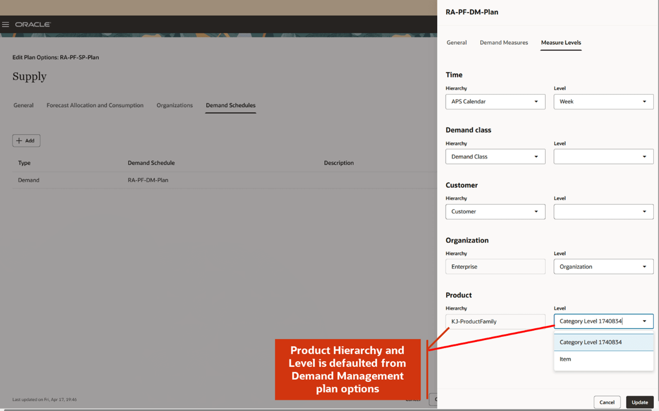This screenshot has width=659, height=411.
Task: Expand the Time Level Week dropdown
Action: pyautogui.click(x=603, y=101)
